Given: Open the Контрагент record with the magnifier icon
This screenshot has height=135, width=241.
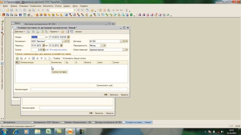Looking at the screenshot, I should click(x=69, y=41).
